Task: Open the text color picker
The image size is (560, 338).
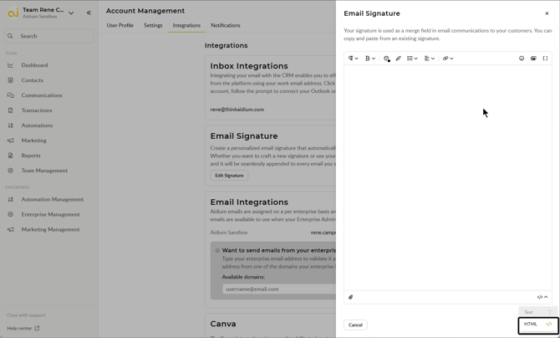Action: click(386, 59)
